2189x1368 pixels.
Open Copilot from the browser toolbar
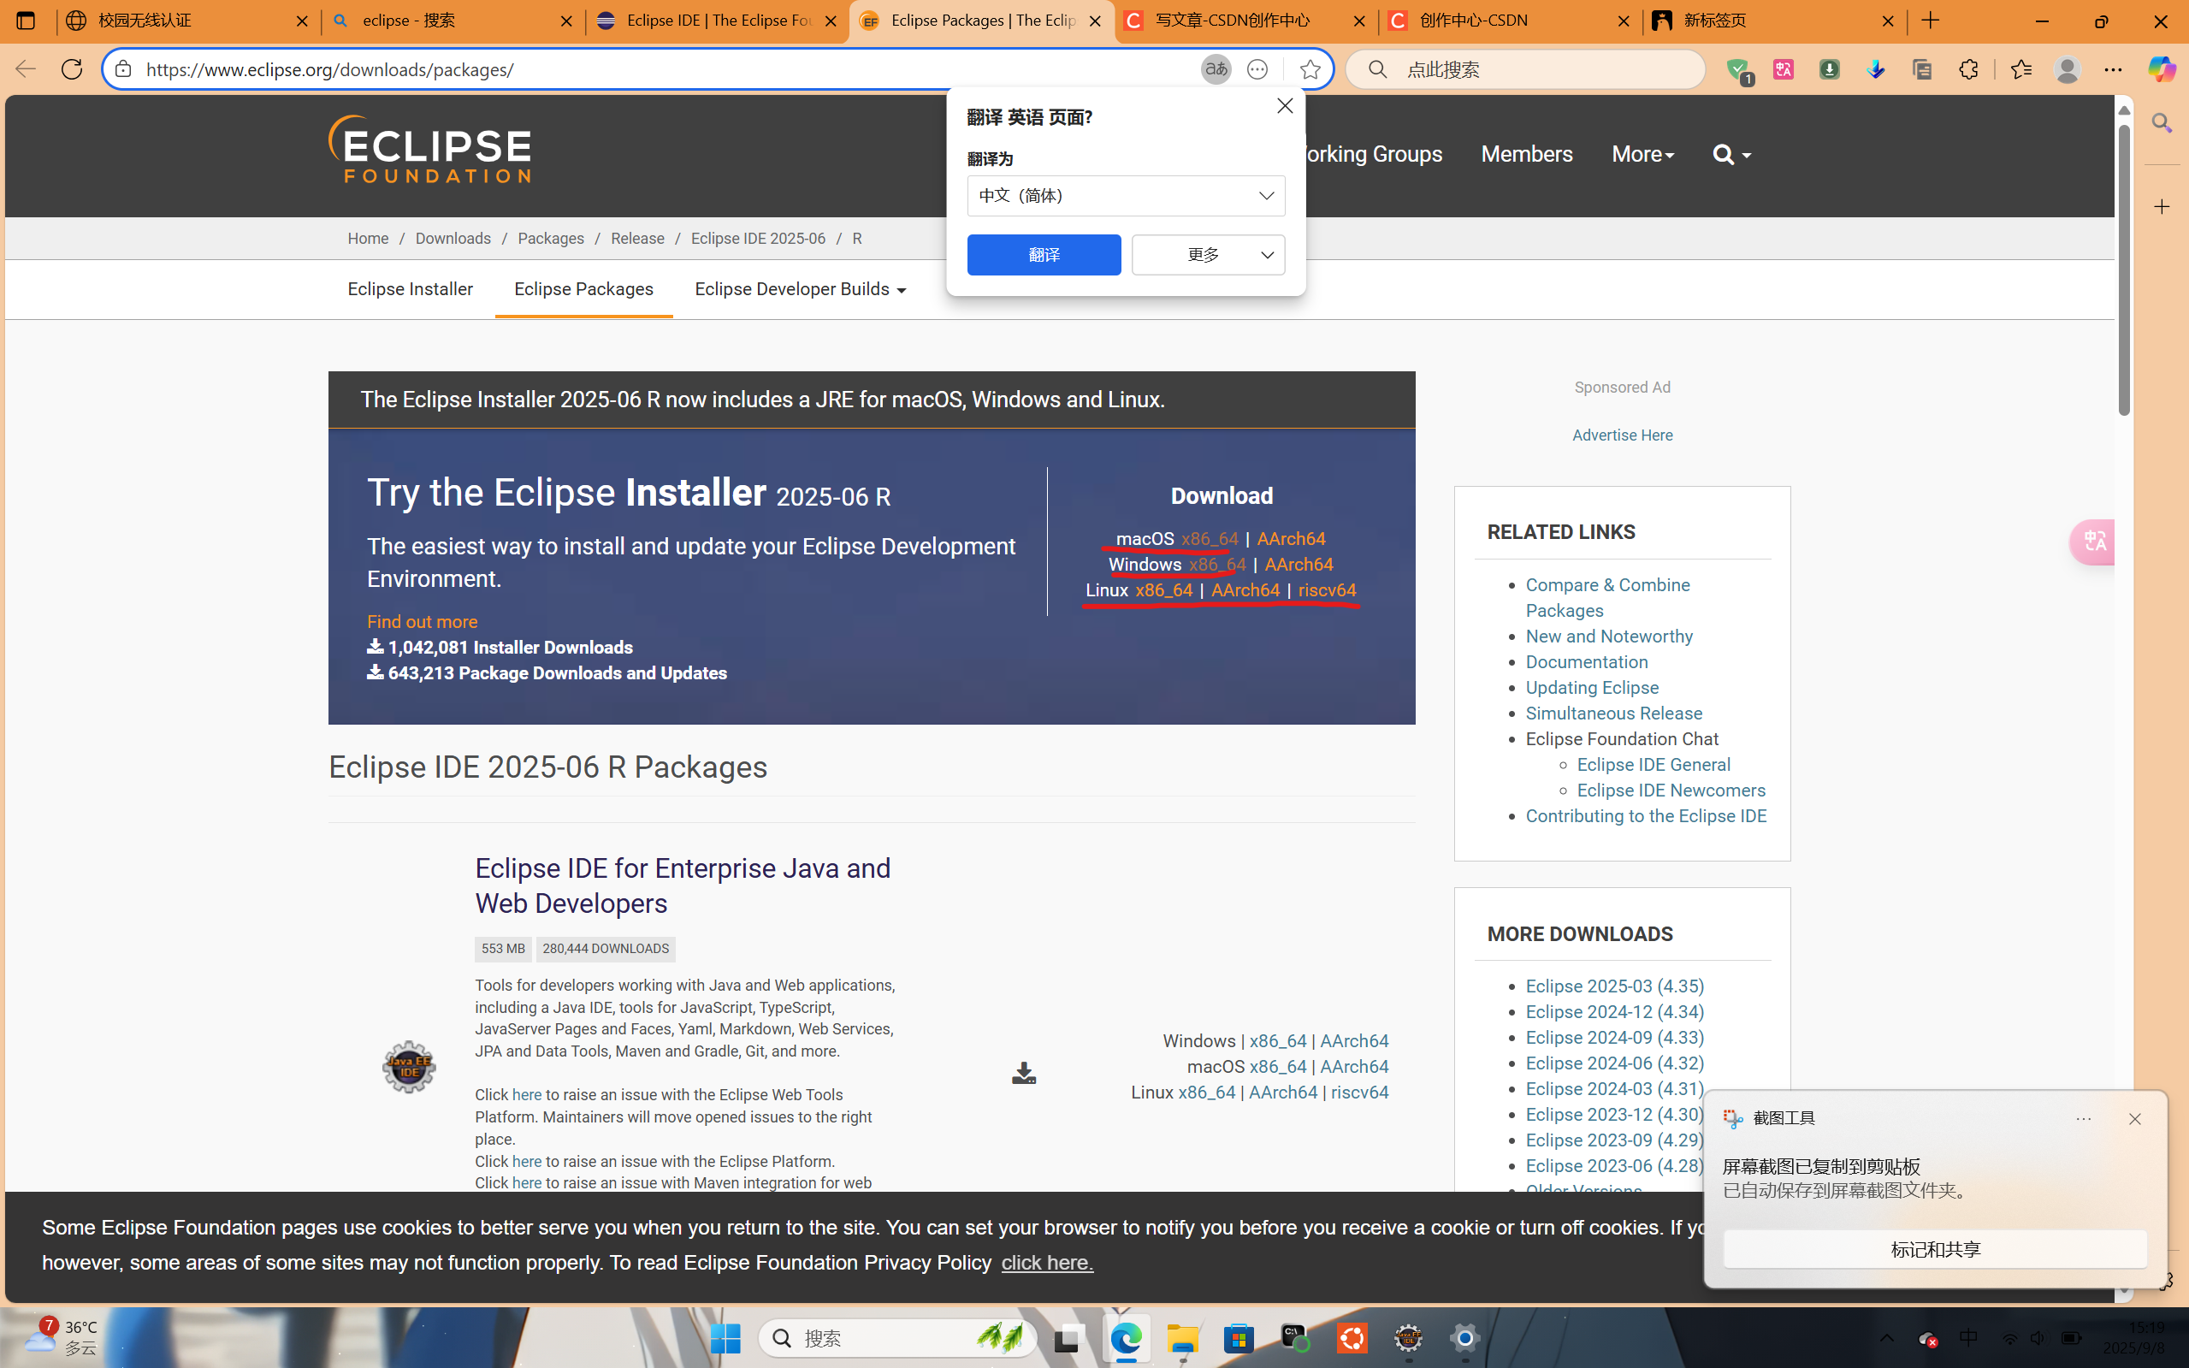tap(2162, 68)
